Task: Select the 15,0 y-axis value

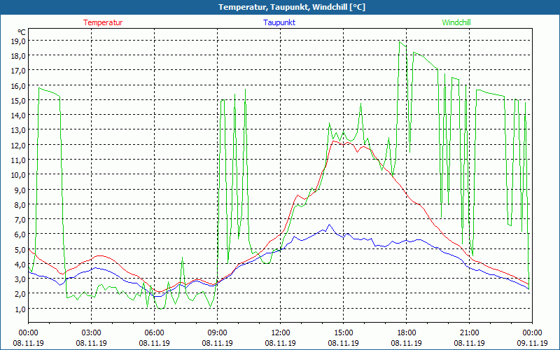Action: click(x=18, y=100)
